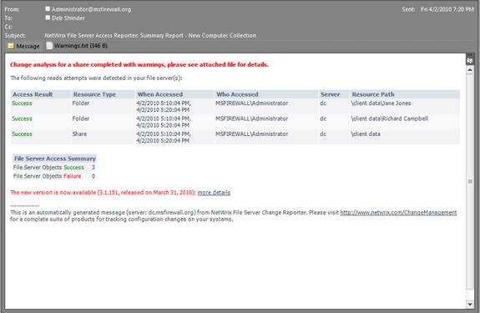
Task: Click the presence icon beside Deb Shinder
Action: point(48,18)
